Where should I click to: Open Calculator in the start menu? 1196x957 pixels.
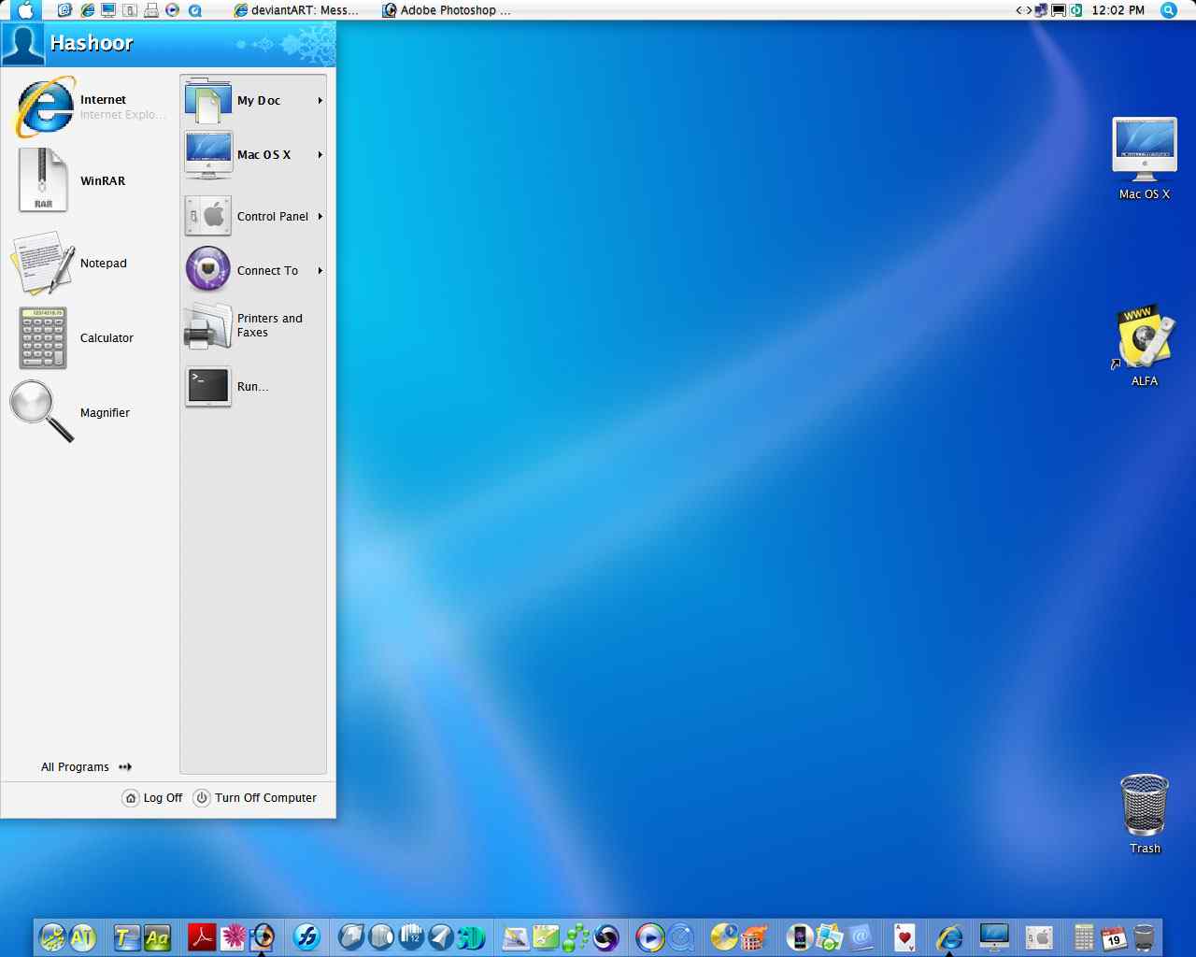click(x=91, y=338)
